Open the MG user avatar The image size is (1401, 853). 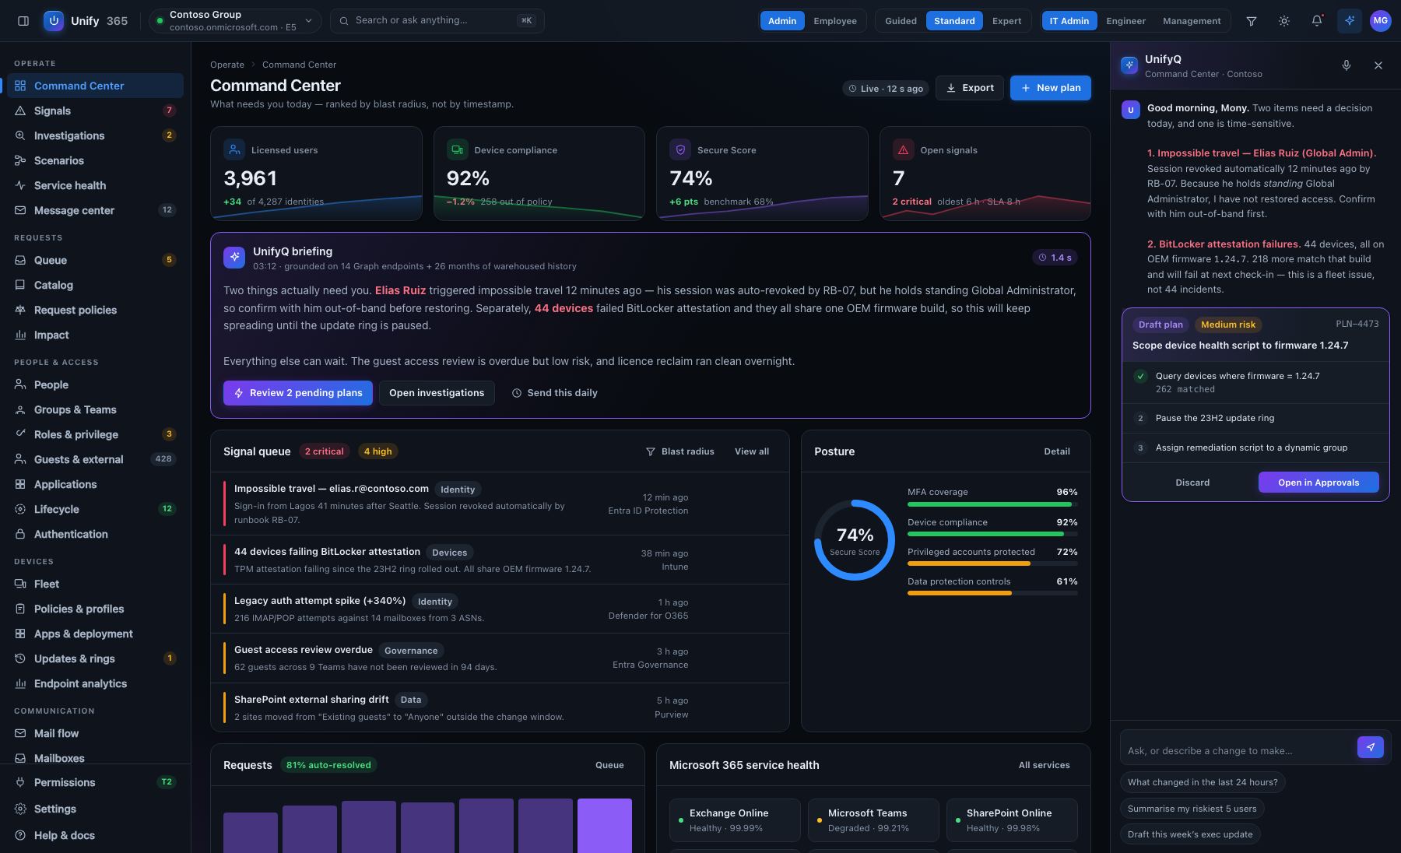(1381, 21)
